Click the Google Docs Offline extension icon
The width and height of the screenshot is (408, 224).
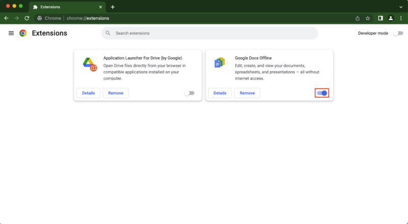tap(220, 63)
